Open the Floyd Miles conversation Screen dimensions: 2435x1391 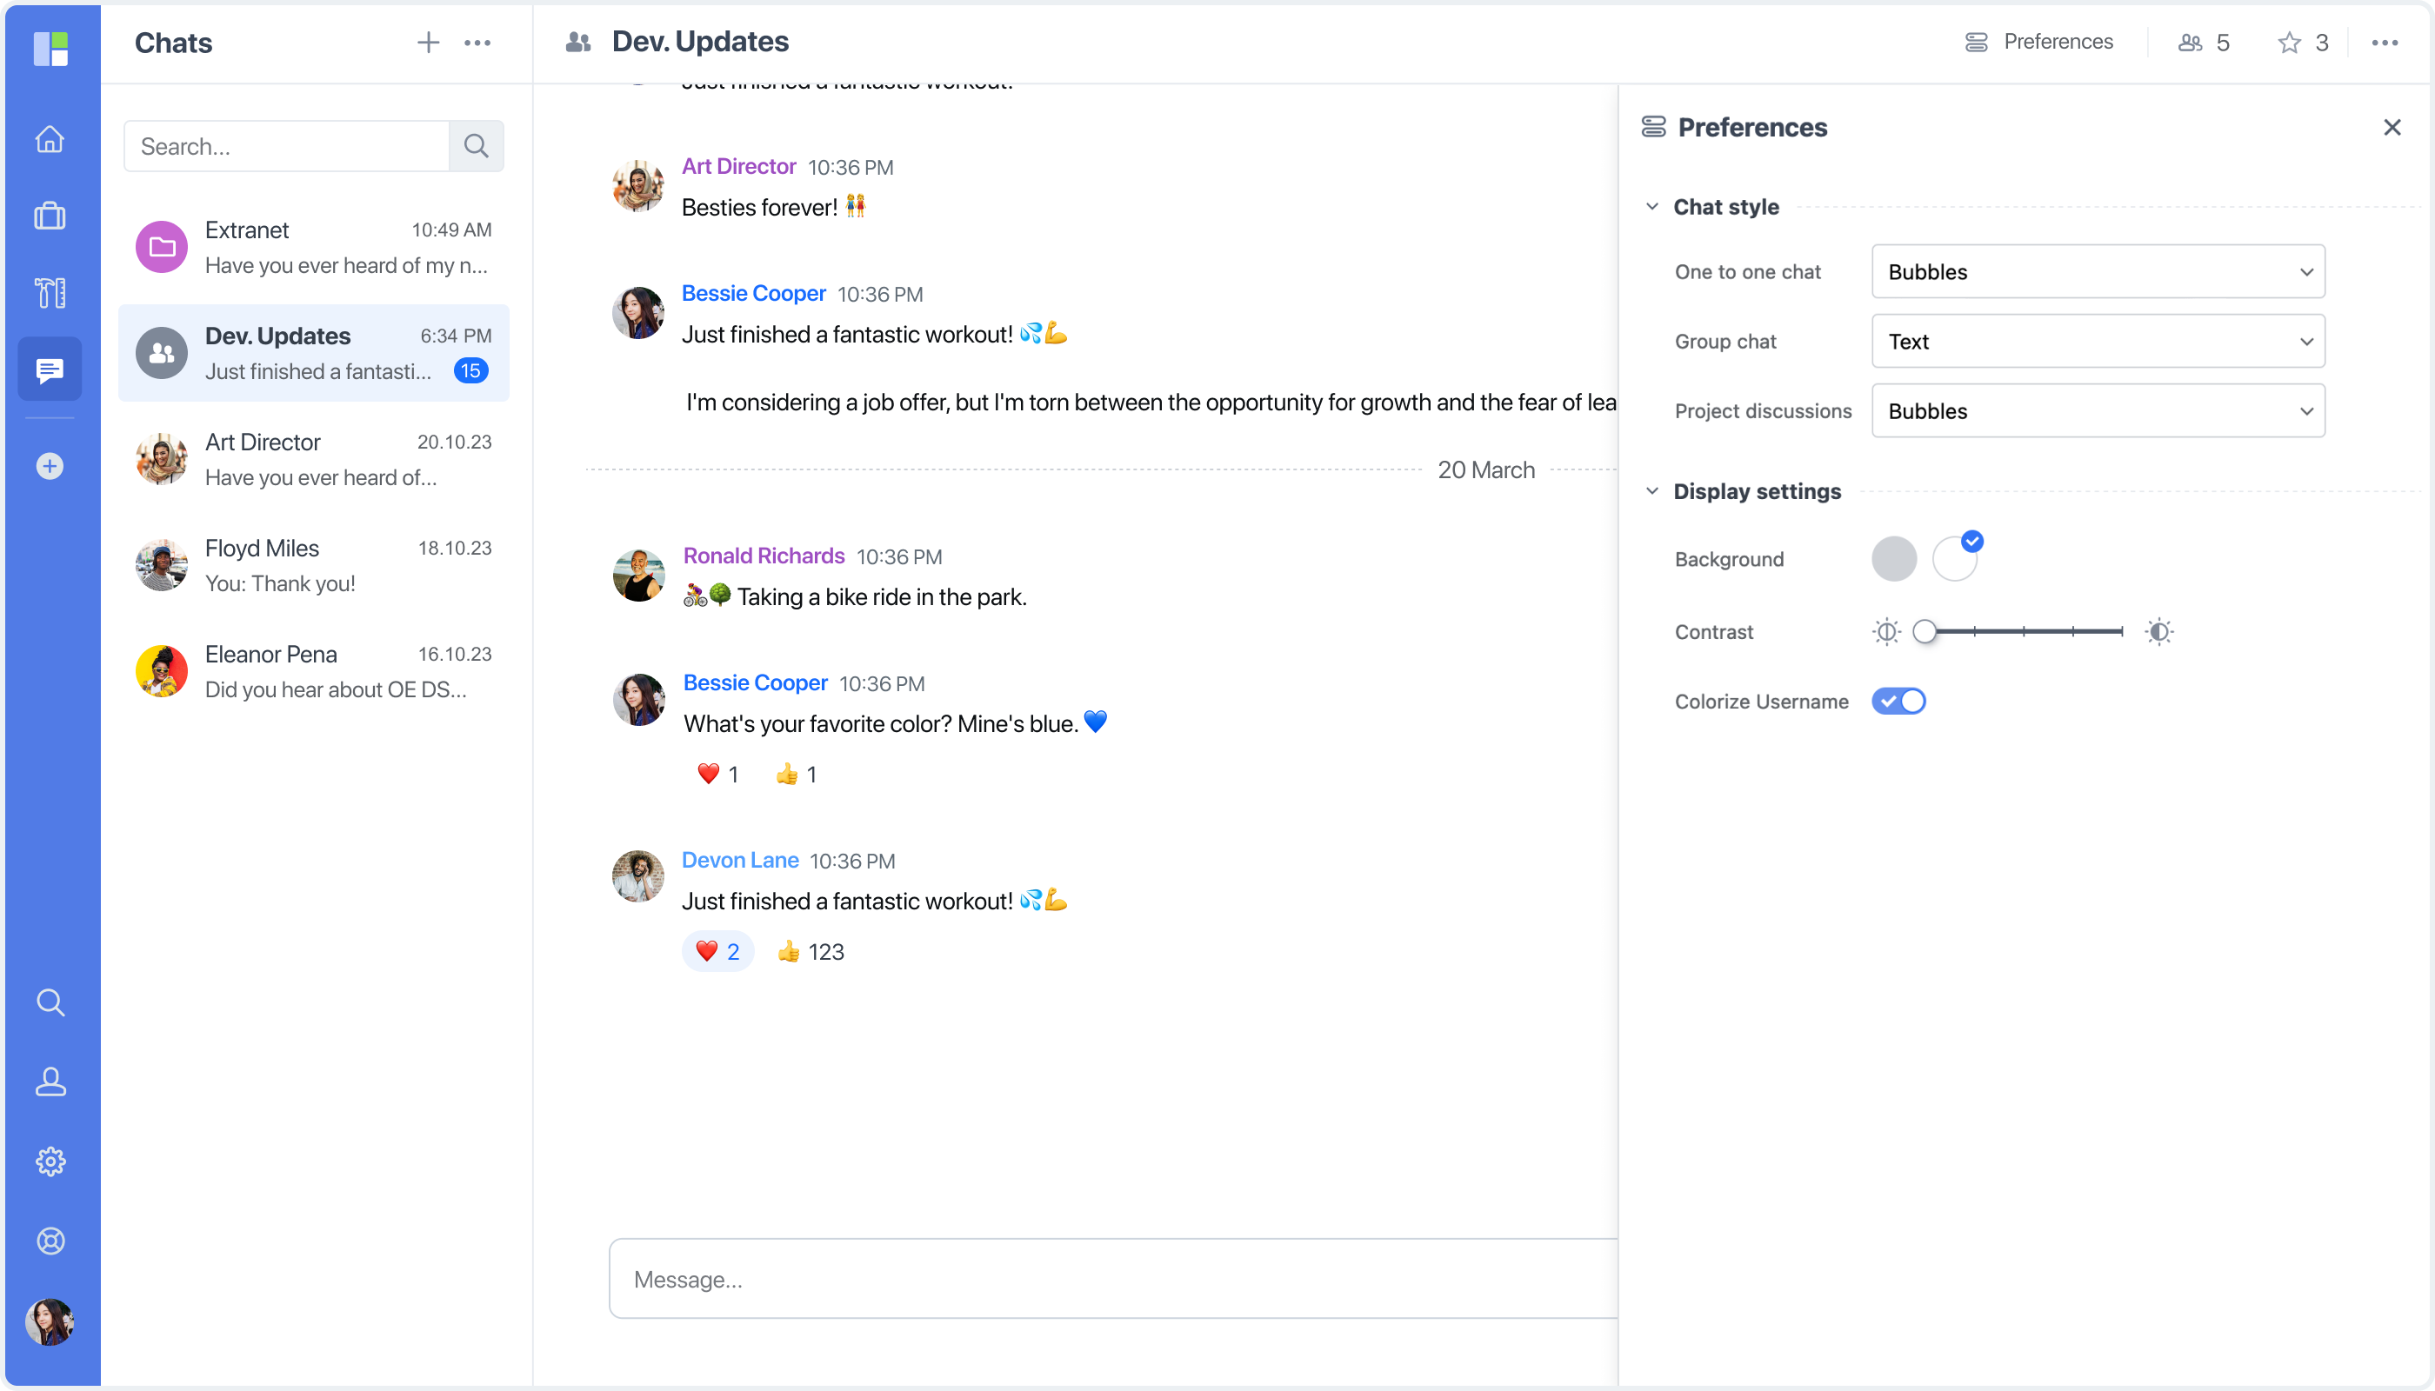[313, 566]
